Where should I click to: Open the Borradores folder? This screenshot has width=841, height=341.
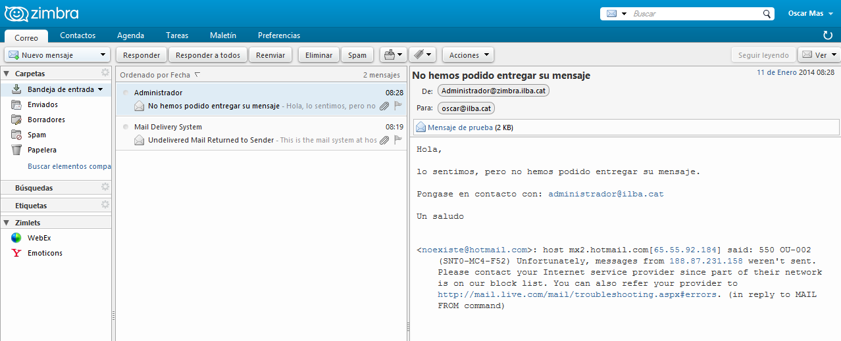[x=56, y=120]
